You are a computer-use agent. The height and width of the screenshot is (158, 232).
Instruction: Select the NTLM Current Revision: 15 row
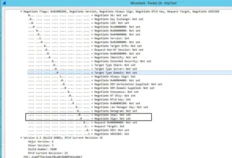pyautogui.click(x=48, y=153)
